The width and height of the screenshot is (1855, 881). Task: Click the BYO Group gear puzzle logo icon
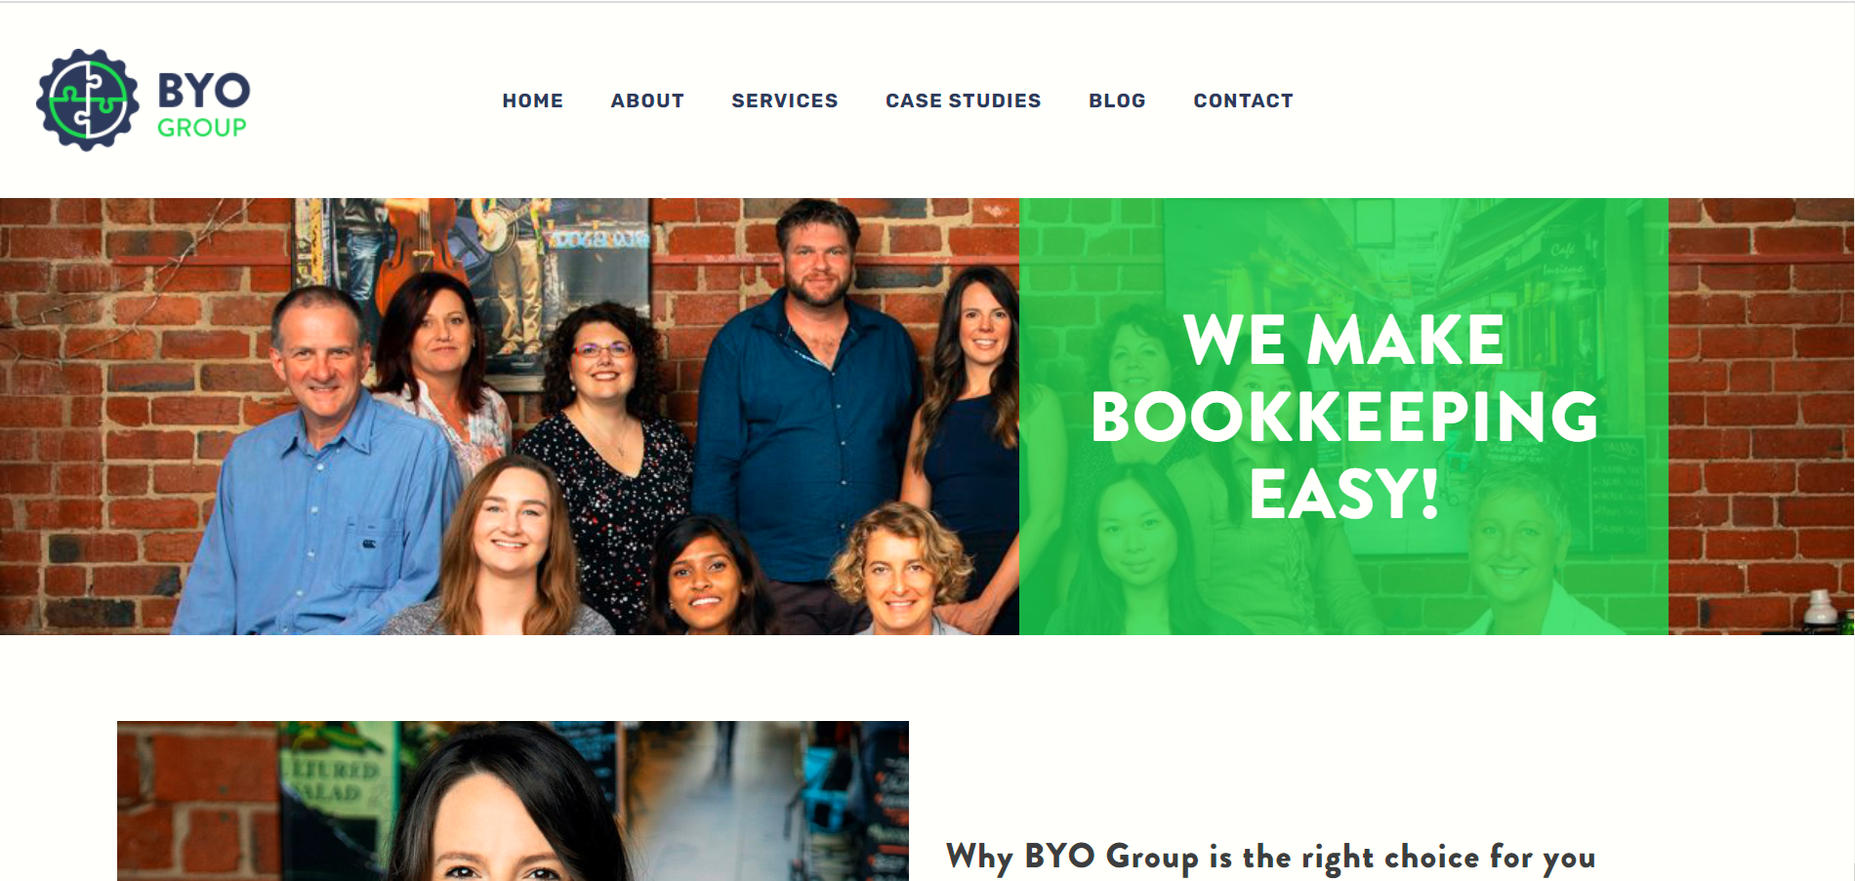pos(87,100)
